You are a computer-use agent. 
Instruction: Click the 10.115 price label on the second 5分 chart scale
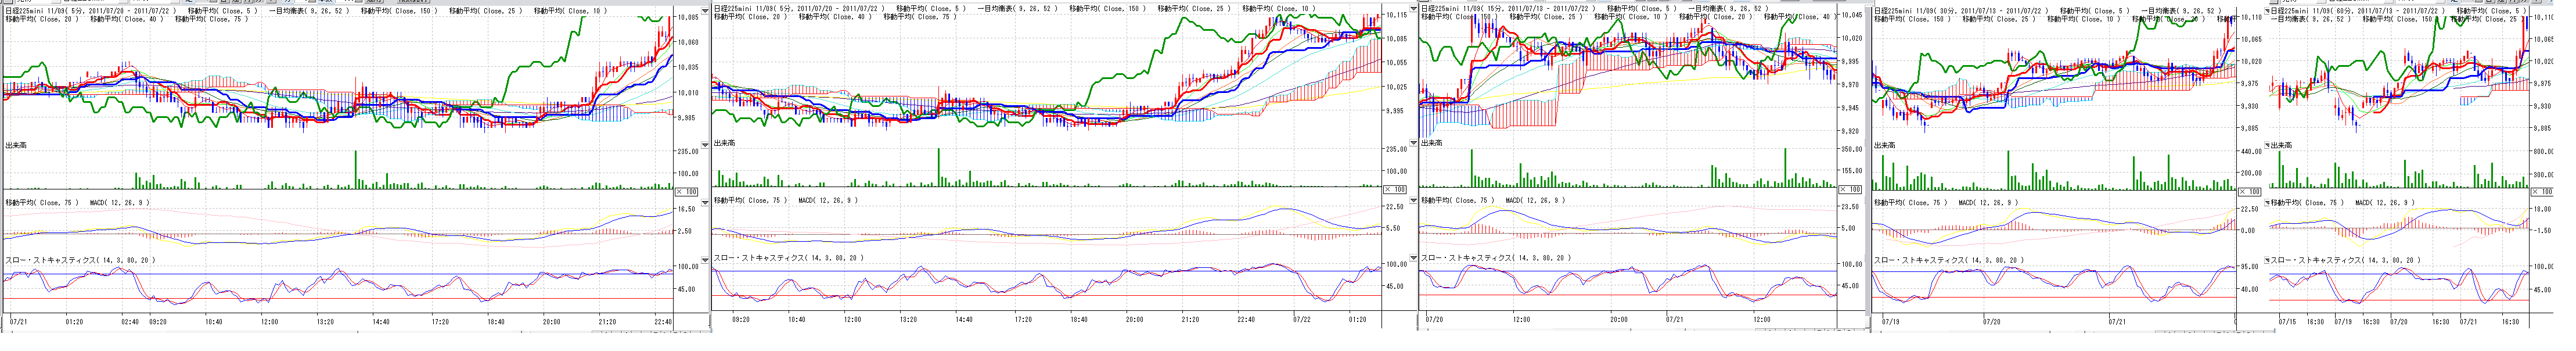1397,15
